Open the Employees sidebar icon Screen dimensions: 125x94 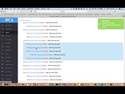pyautogui.click(x=3, y=68)
